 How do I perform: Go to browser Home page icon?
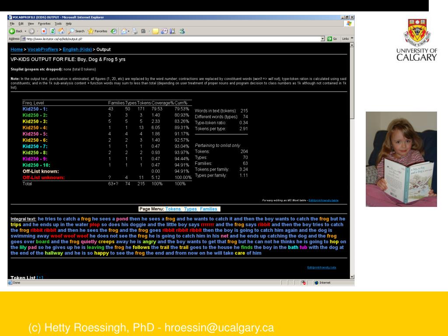[61, 31]
